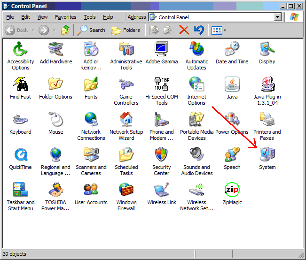Select Wireless Network Setup icon
The width and height of the screenshot is (306, 260).
pyautogui.click(x=196, y=190)
